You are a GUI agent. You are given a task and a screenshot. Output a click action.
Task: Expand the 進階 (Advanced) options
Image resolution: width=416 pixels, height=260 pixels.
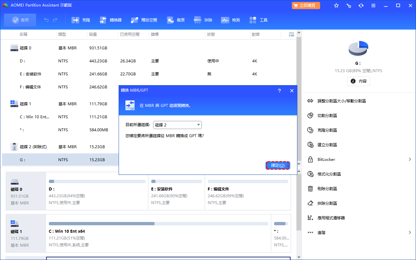pyautogui.click(x=410, y=233)
